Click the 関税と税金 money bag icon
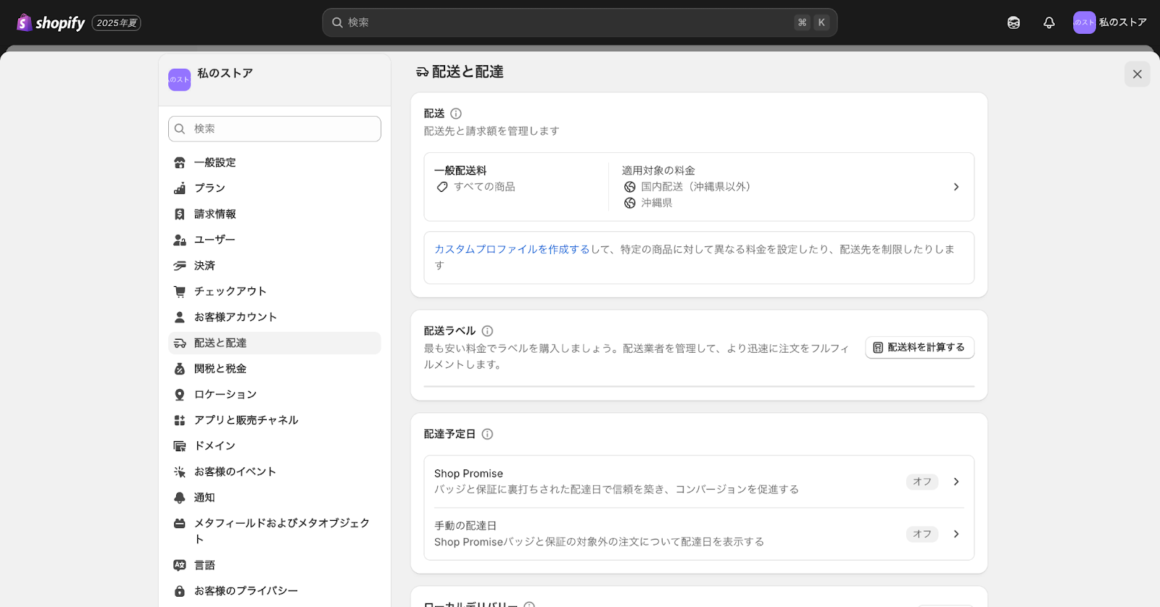This screenshot has width=1160, height=607. click(180, 369)
